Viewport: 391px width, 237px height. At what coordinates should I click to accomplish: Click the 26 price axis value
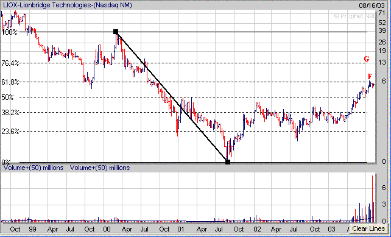pyautogui.click(x=382, y=42)
